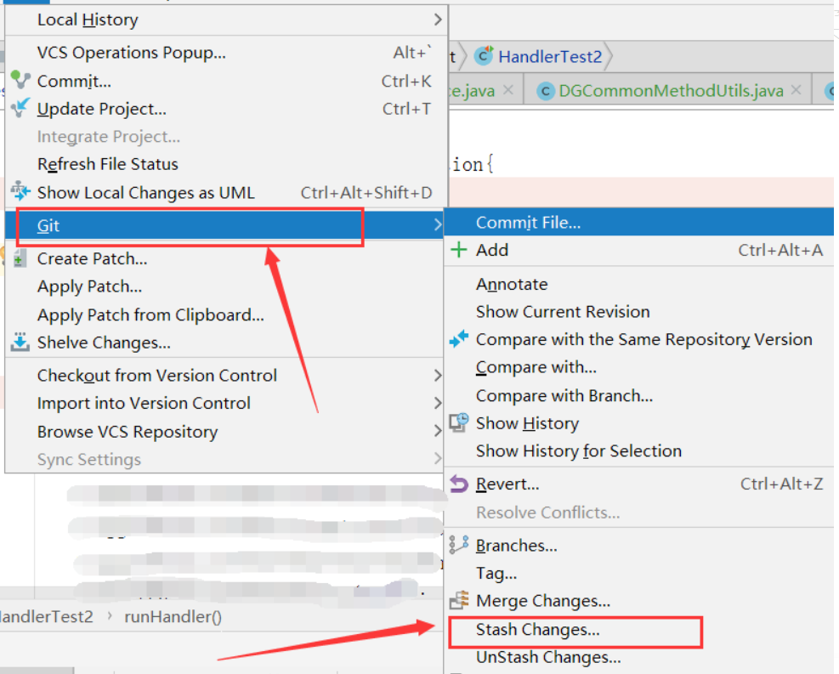This screenshot has width=839, height=674.
Task: Click the HandlerTest2 class icon in breadcrumb
Action: tap(485, 55)
